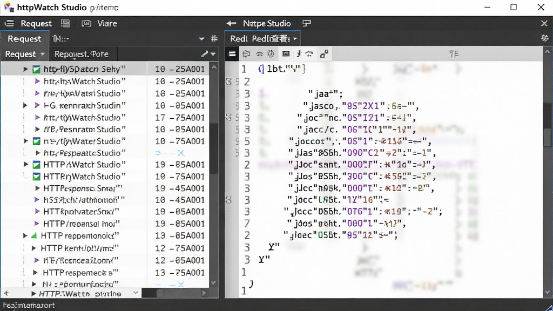
Task: Click the second editor toolbar icon
Action: 246,54
